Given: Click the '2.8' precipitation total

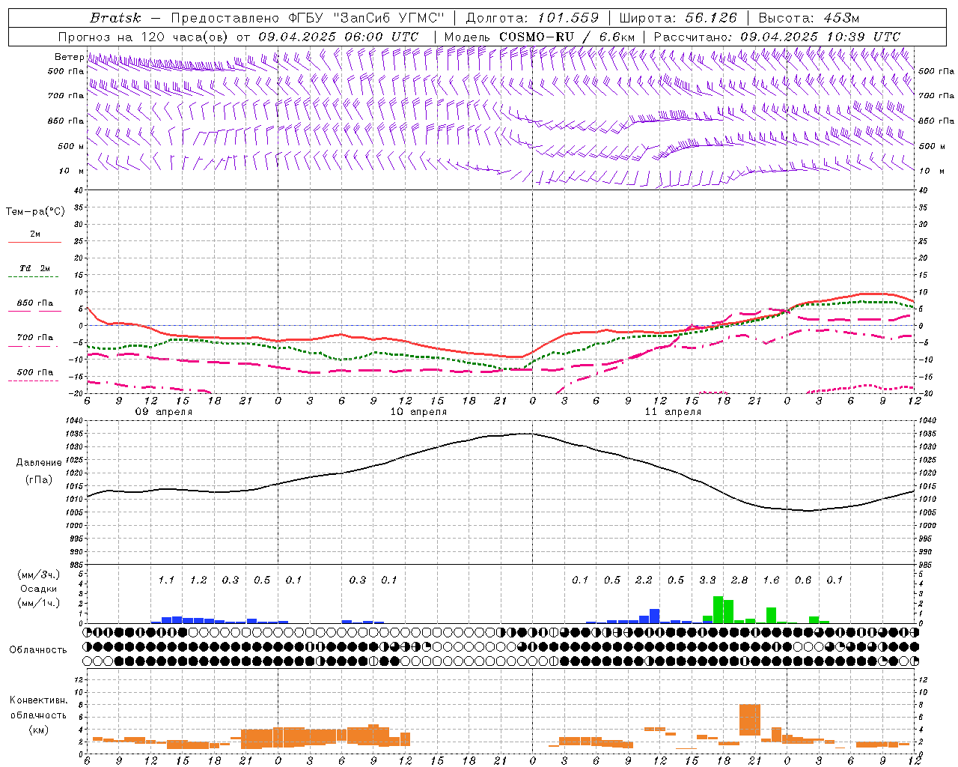Looking at the screenshot, I should click(x=739, y=580).
